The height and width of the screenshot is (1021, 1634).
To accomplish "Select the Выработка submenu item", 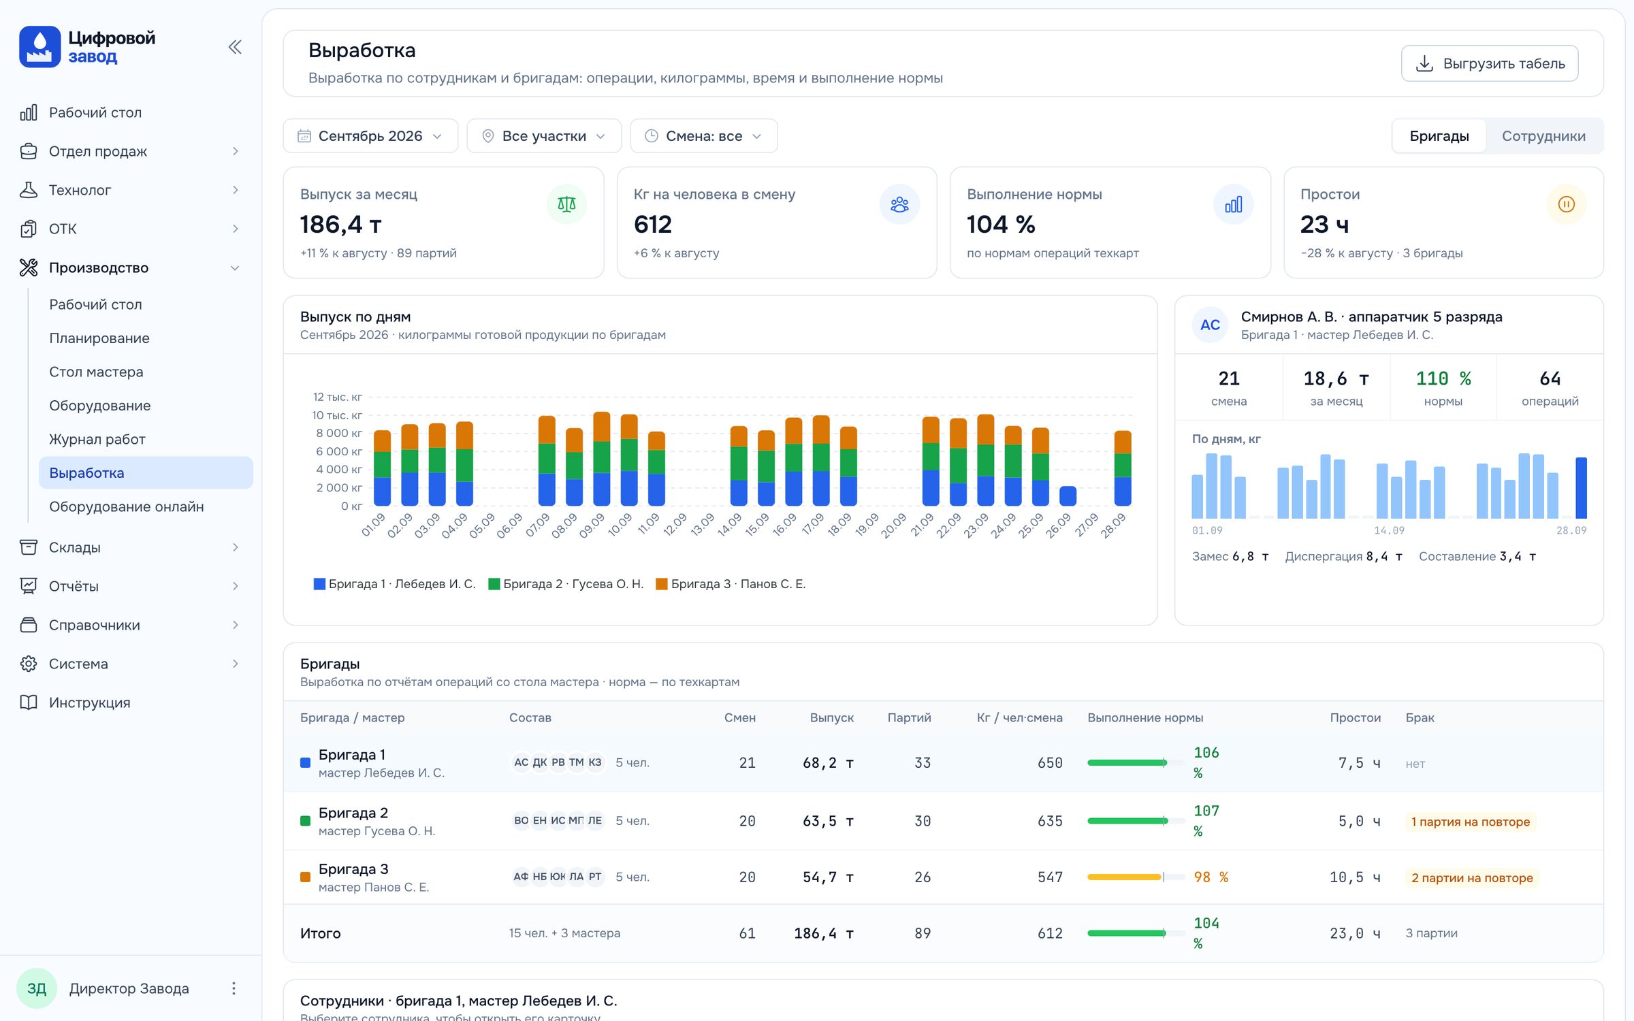I will click(146, 473).
